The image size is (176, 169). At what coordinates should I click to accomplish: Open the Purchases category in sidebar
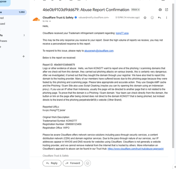(13, 41)
